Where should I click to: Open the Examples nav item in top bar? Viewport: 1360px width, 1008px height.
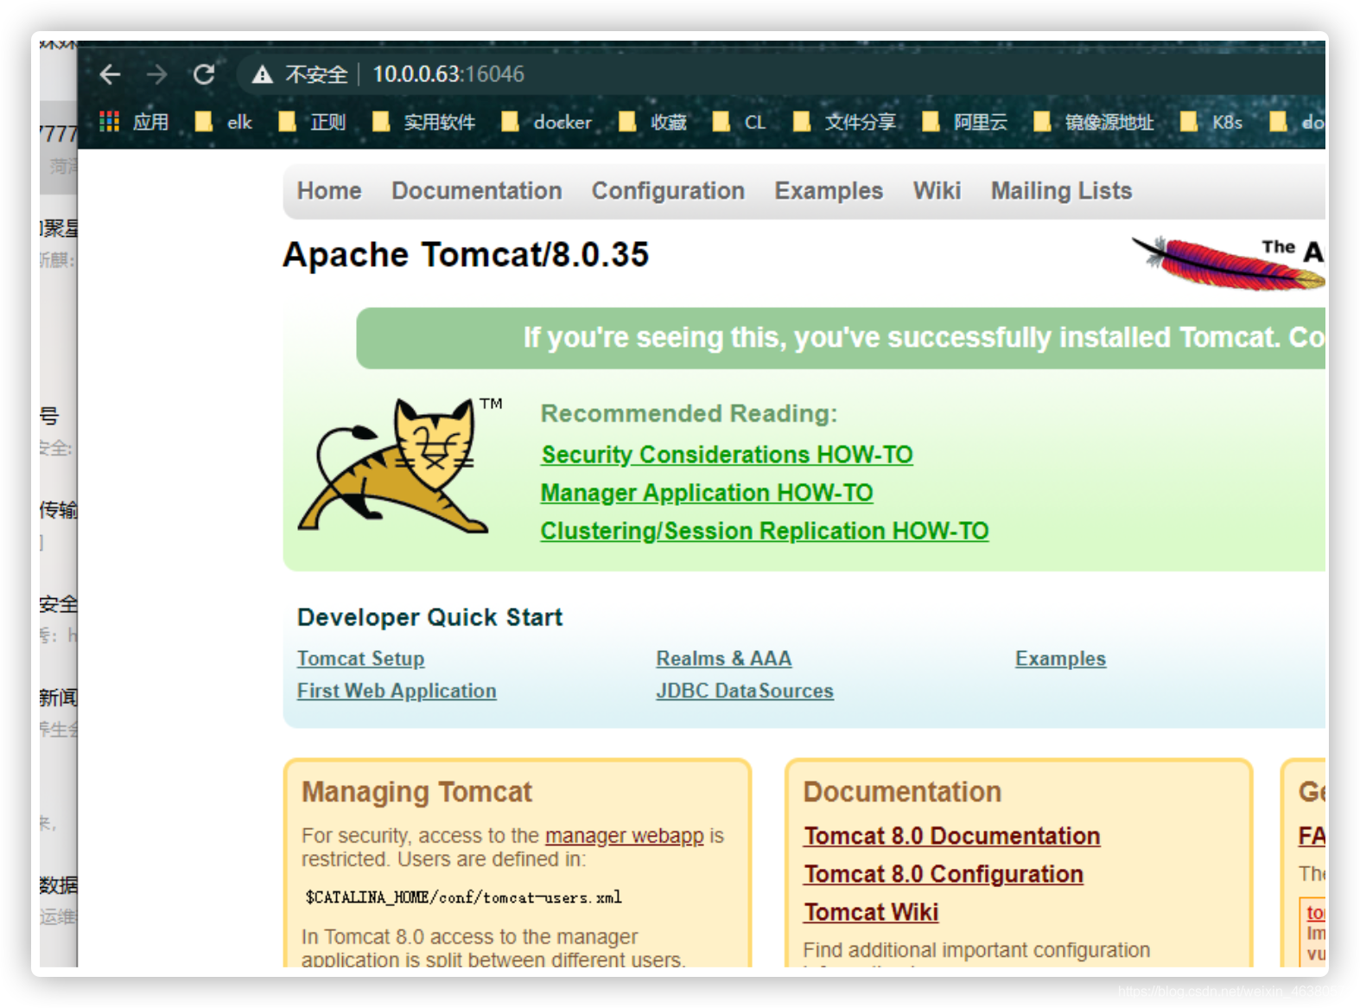tap(829, 190)
